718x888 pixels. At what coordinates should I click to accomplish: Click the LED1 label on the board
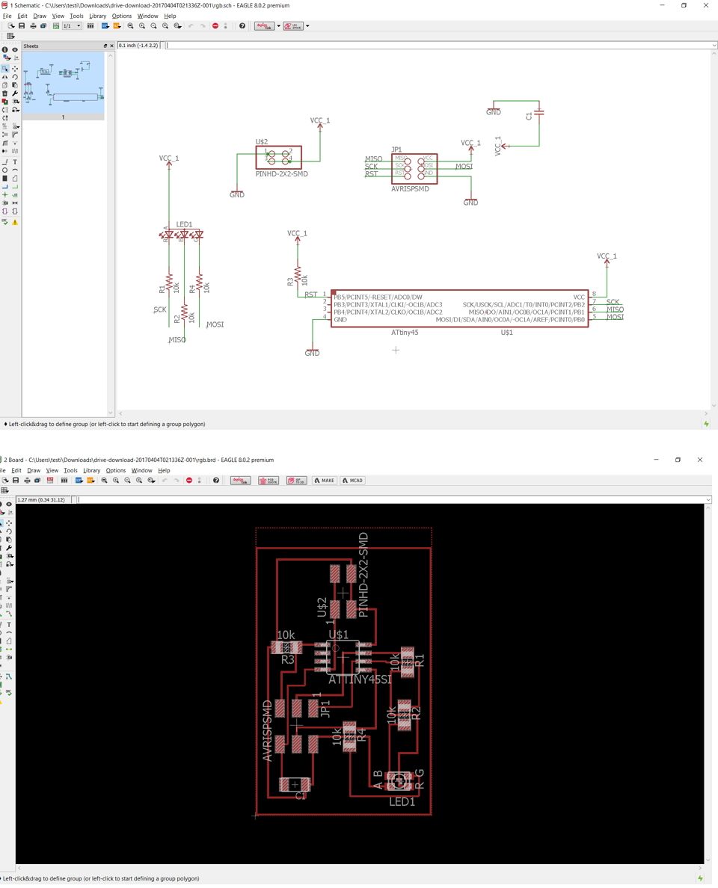point(402,802)
